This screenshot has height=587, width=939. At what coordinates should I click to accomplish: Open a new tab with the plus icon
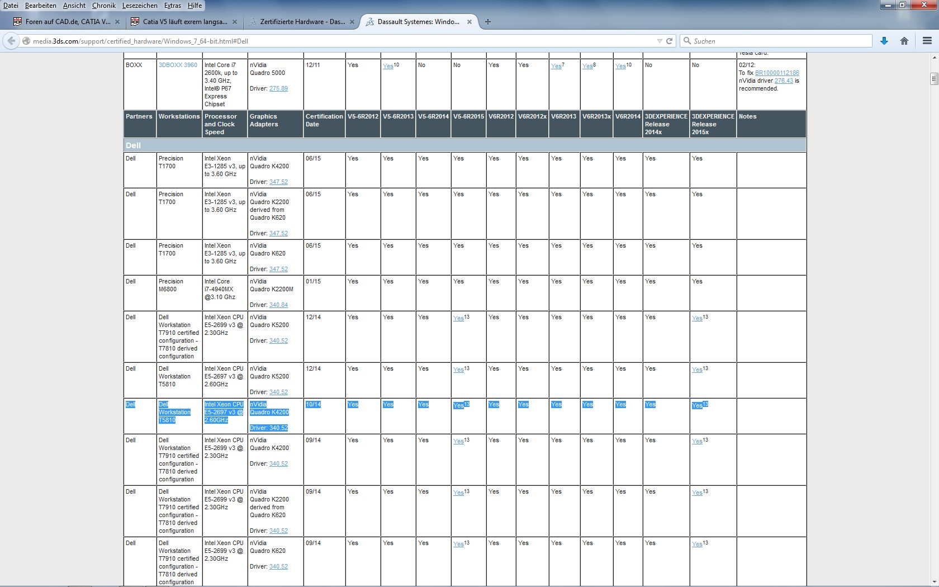click(488, 22)
